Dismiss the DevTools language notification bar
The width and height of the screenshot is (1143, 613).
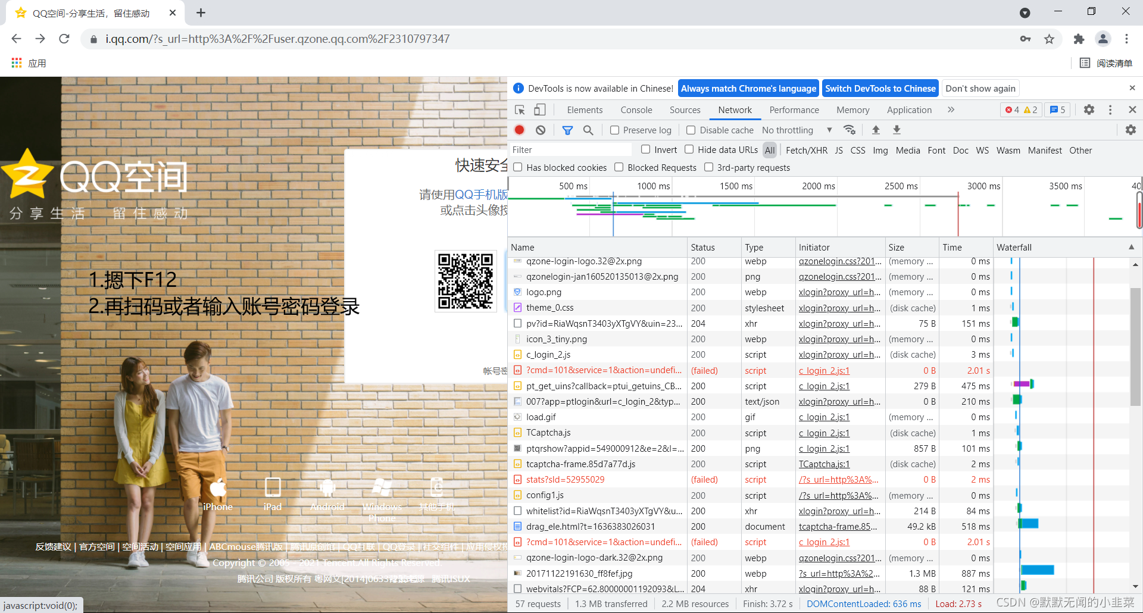(1132, 88)
